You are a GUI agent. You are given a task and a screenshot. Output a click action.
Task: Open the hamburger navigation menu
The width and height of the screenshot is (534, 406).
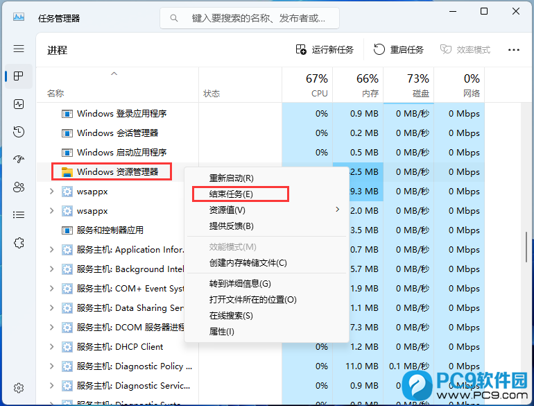pos(19,49)
